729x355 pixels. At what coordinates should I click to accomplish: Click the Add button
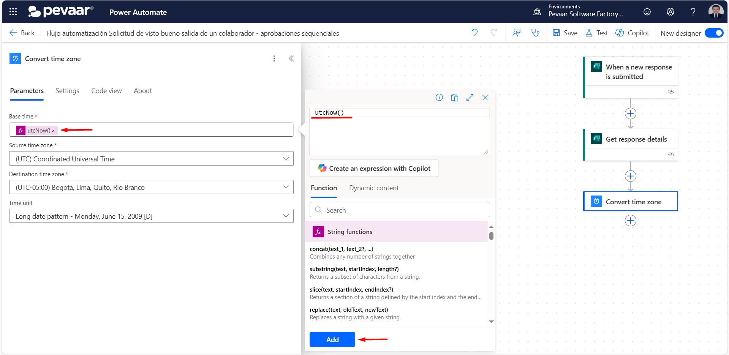[x=332, y=339]
